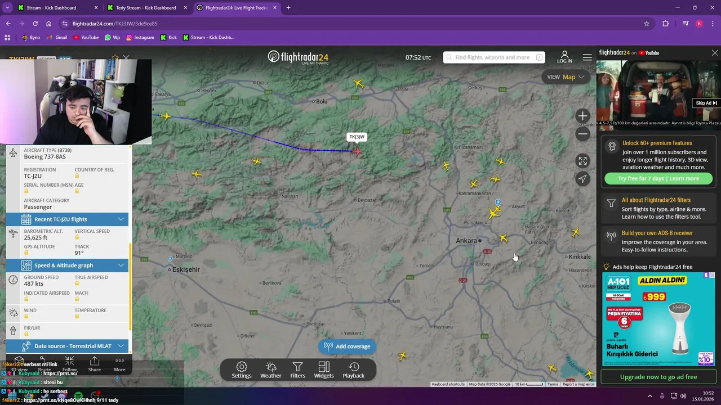The width and height of the screenshot is (721, 405).
Task: Click the Share icon for flight
Action: pyautogui.click(x=95, y=364)
